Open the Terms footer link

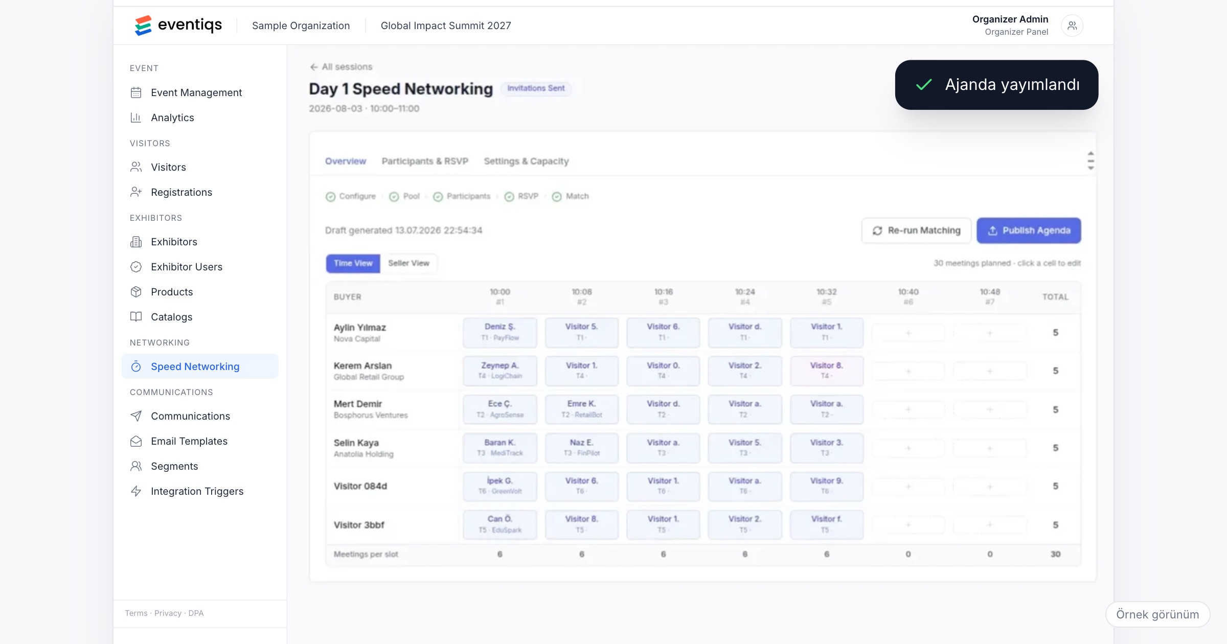[136, 613]
